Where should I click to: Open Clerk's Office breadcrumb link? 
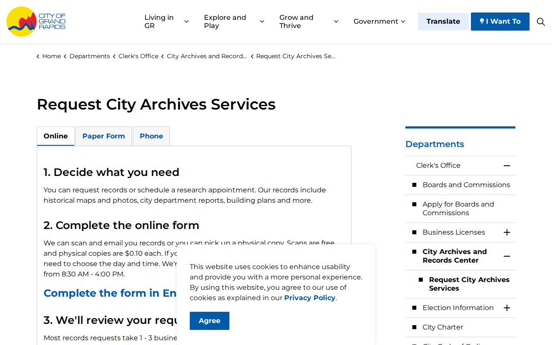tap(138, 56)
